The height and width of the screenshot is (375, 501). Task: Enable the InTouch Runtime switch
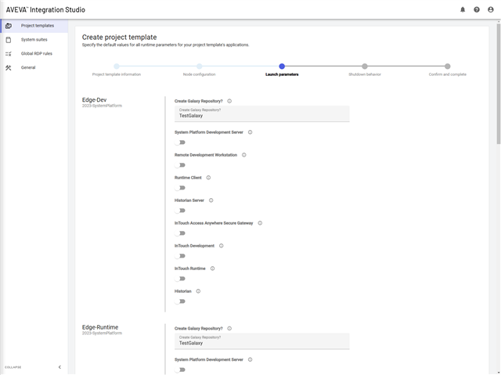click(180, 279)
